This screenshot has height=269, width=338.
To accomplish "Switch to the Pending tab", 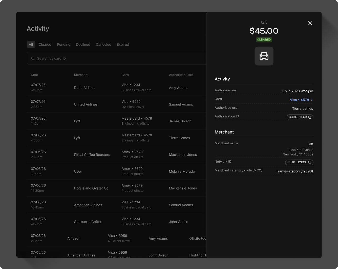I will [x=64, y=44].
